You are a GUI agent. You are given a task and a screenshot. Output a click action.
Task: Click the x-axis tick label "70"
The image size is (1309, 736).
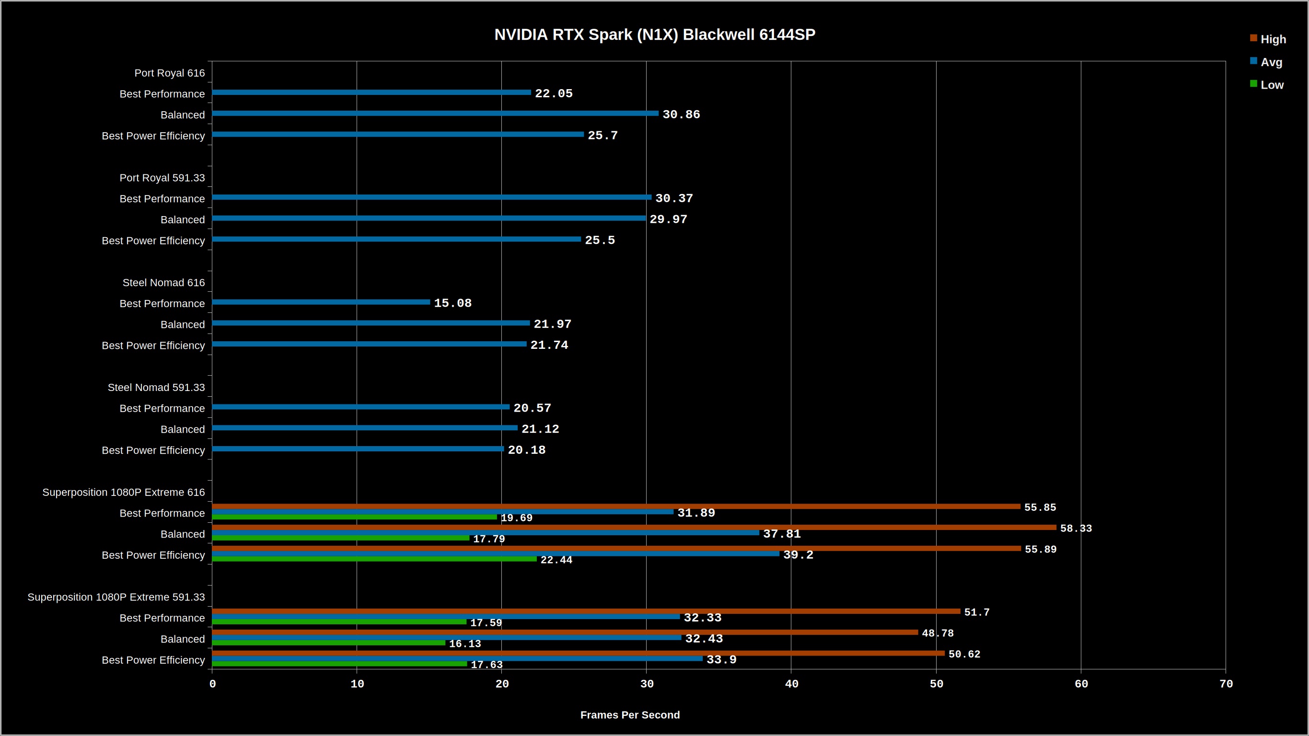tap(1226, 684)
